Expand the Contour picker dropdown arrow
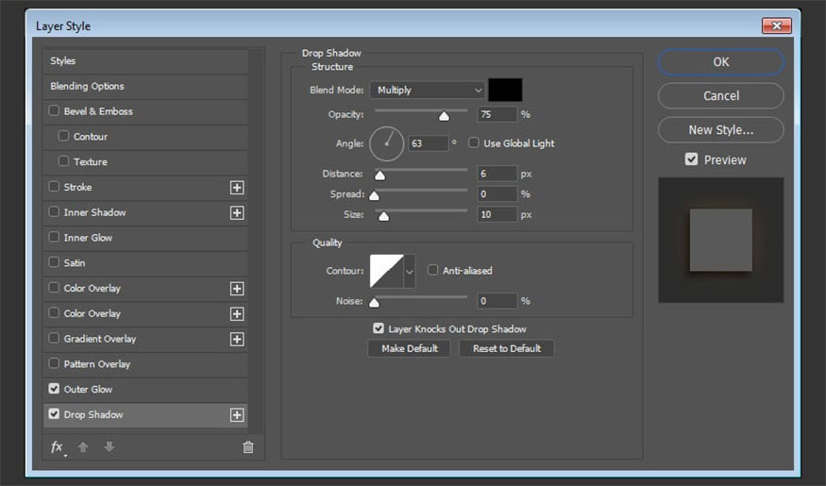 point(410,271)
